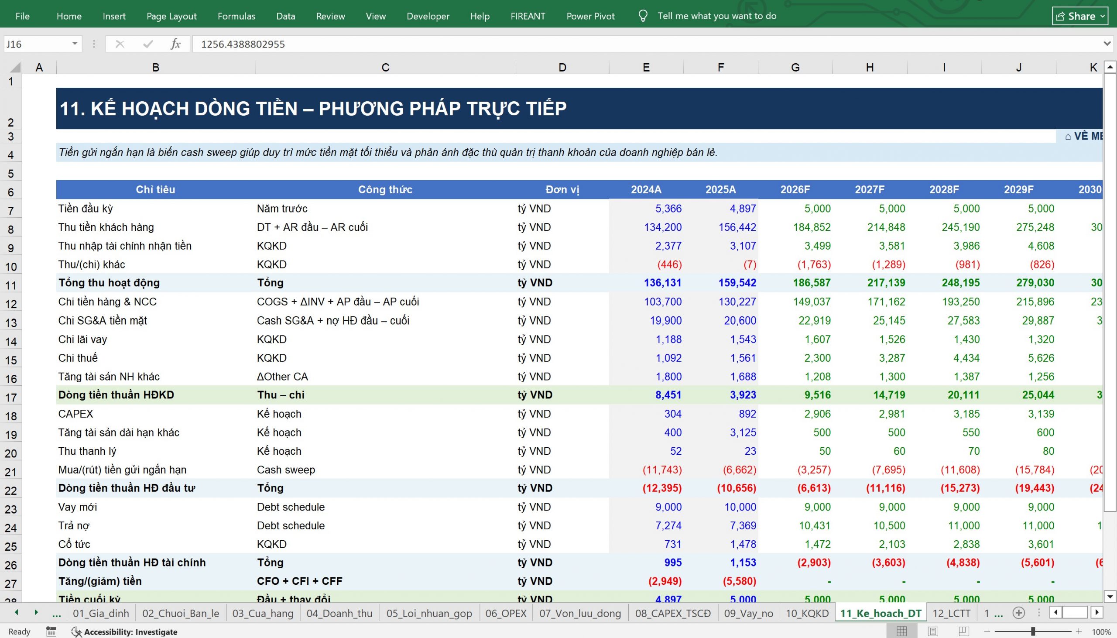Switch to Page Break Preview icon

[x=964, y=631]
